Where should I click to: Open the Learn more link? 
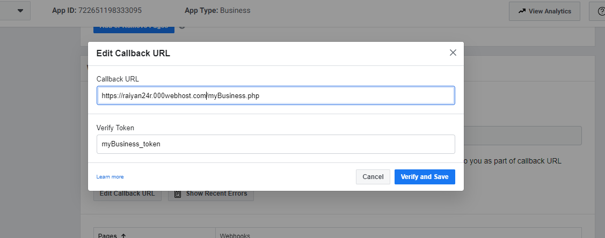(110, 177)
